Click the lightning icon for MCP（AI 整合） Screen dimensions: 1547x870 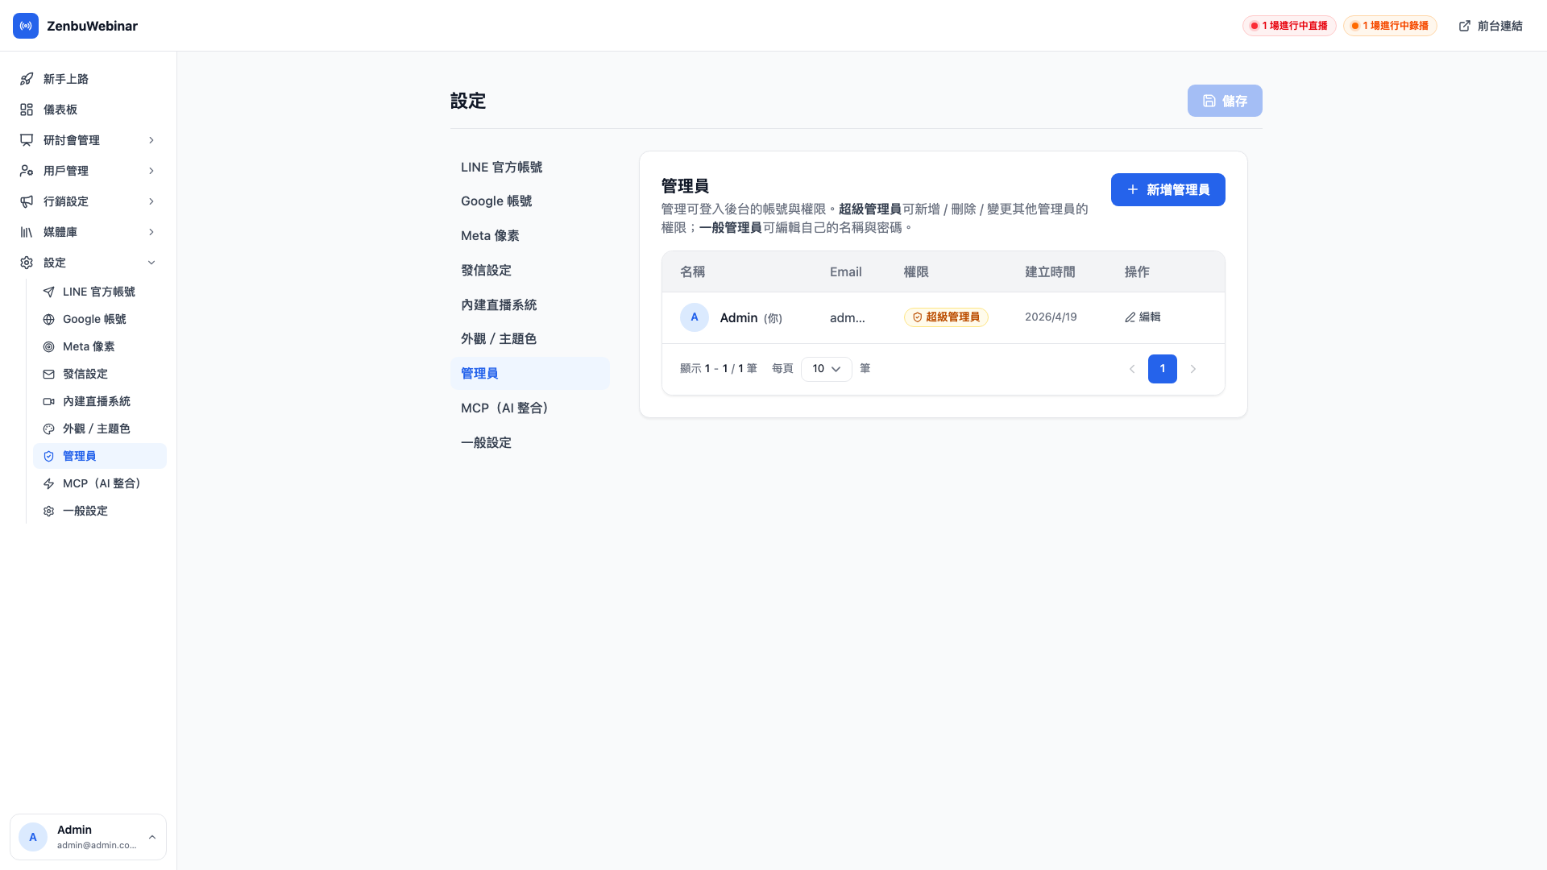(x=49, y=483)
